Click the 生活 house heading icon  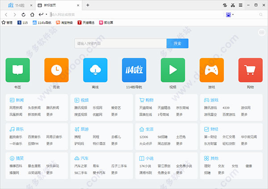coord(142,129)
